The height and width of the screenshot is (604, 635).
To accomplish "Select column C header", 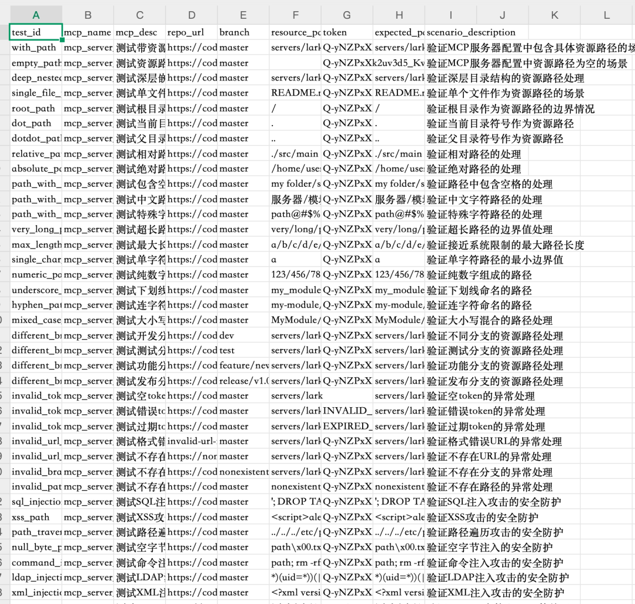I will [140, 15].
